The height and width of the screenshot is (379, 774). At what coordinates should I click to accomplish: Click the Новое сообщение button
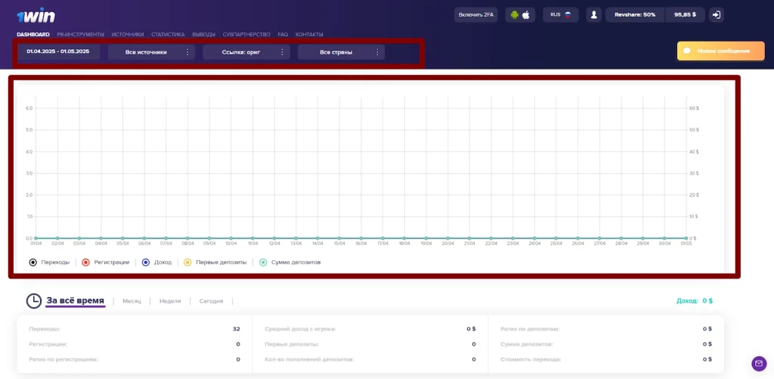click(x=720, y=51)
